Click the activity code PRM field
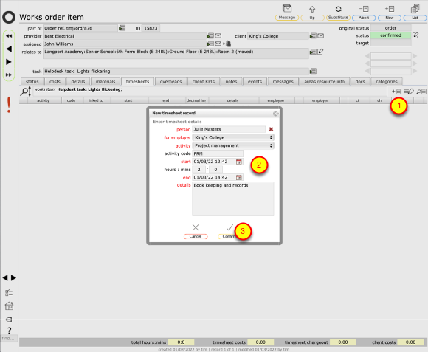 tap(218, 153)
